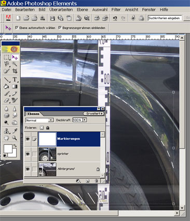The image size is (190, 221).
Task: Click the background color swatch
Action: [14, 154]
